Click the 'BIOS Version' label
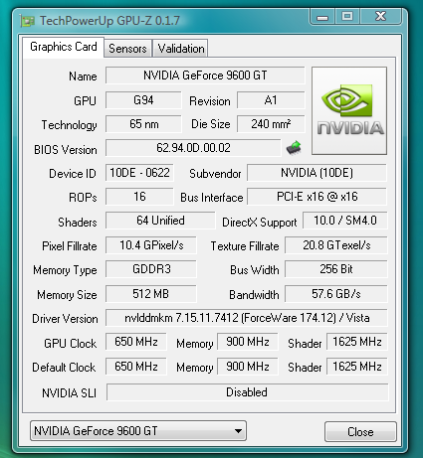 pos(66,150)
